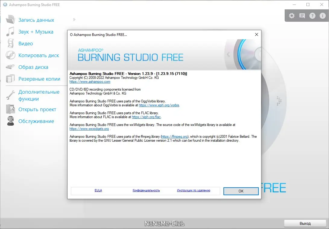Open the info (i) icon
This screenshot has width=329, height=229.
pyautogui.click(x=322, y=16)
